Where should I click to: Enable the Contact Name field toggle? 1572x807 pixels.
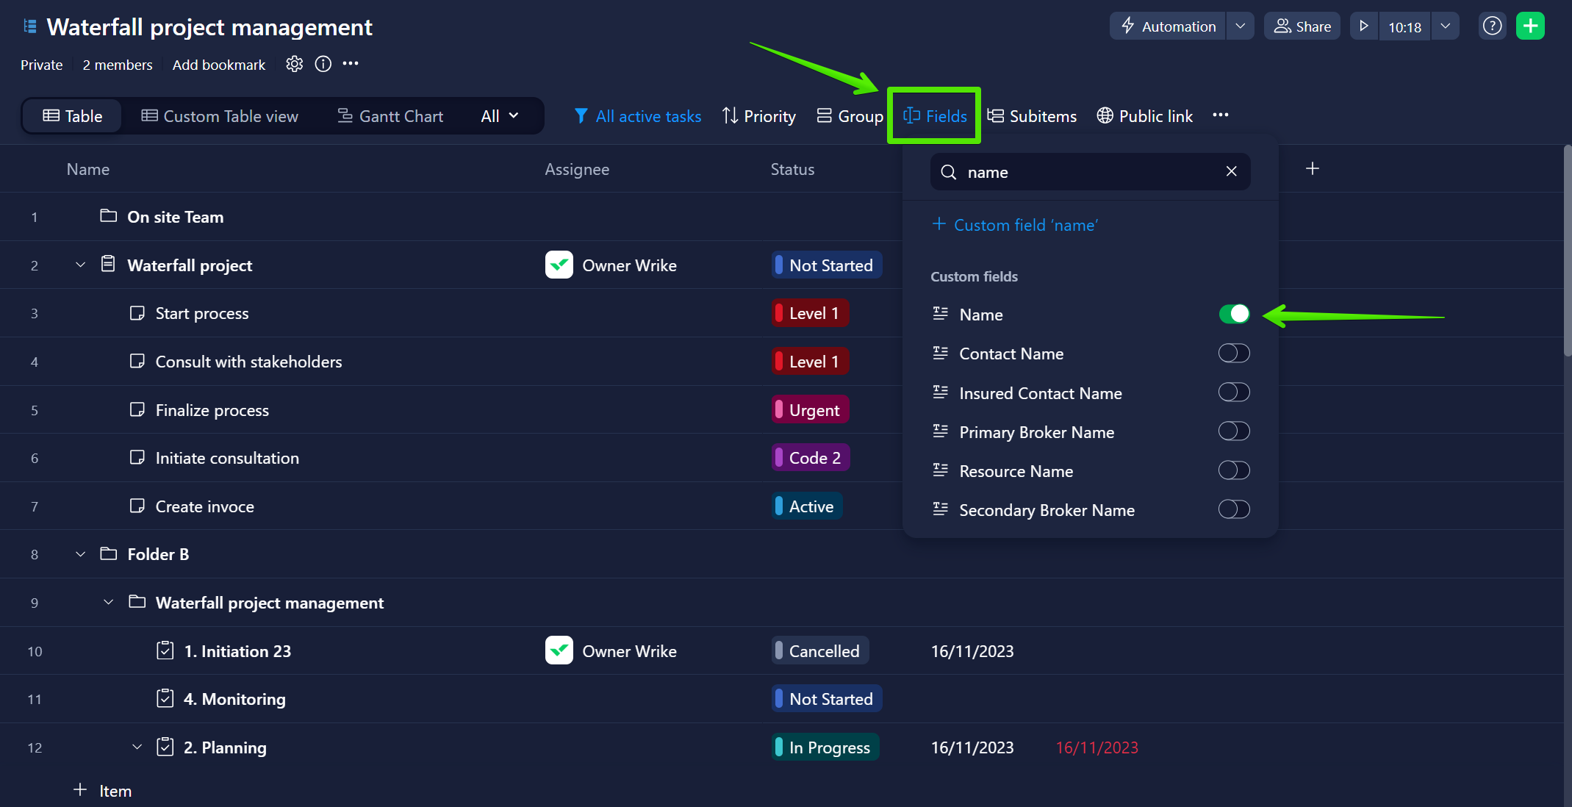pyautogui.click(x=1234, y=354)
